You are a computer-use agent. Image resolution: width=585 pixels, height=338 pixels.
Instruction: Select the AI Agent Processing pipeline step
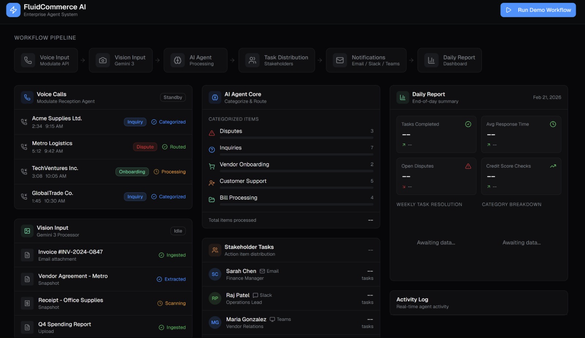tap(196, 60)
